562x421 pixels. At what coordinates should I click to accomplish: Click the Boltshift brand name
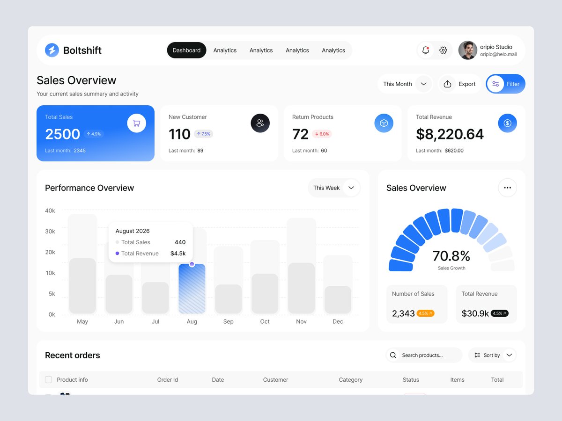coord(82,50)
